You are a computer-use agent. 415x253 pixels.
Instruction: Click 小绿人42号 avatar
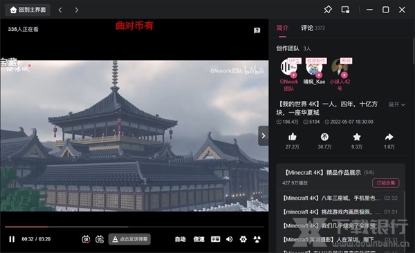point(340,67)
